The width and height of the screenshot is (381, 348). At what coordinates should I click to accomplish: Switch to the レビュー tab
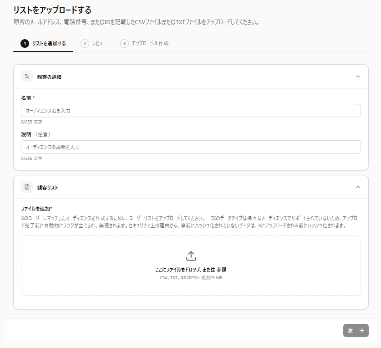point(98,44)
